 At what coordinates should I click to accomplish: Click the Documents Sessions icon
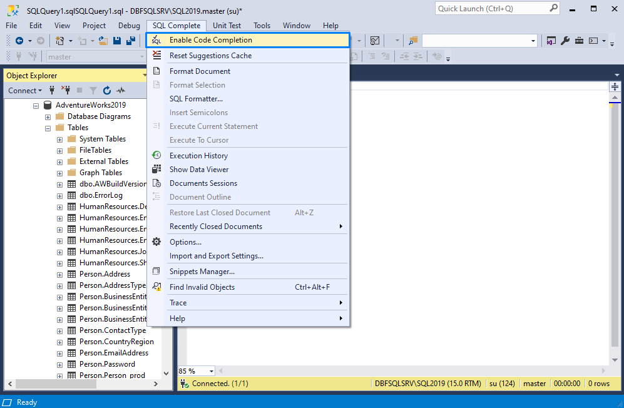coord(157,183)
